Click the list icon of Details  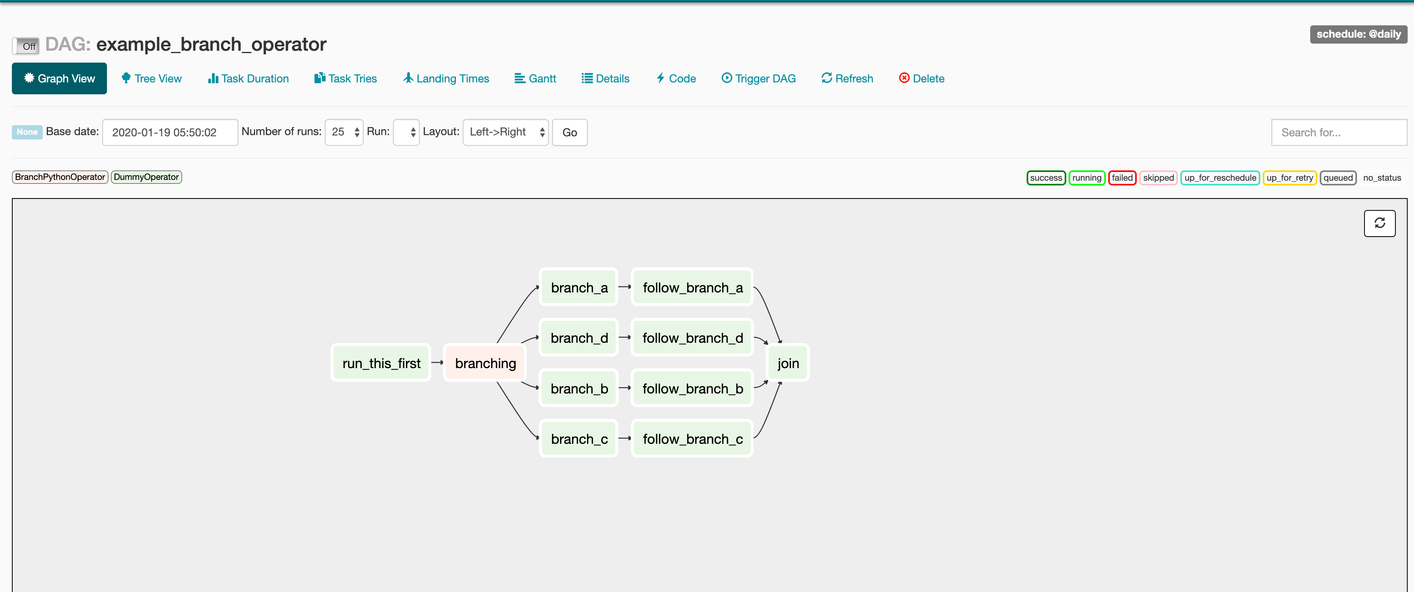(x=587, y=78)
